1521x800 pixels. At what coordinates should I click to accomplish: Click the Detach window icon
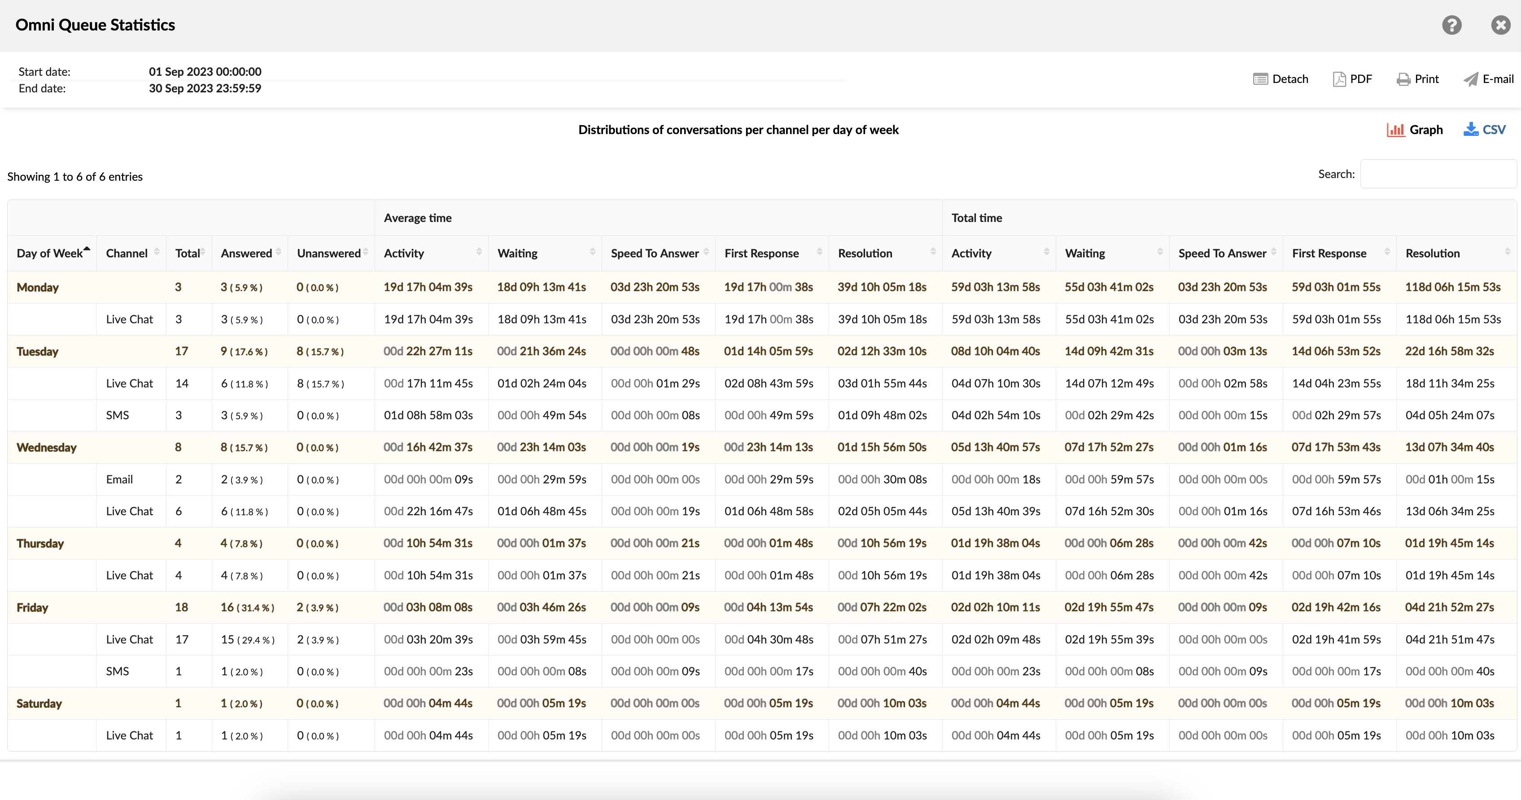[x=1260, y=79]
